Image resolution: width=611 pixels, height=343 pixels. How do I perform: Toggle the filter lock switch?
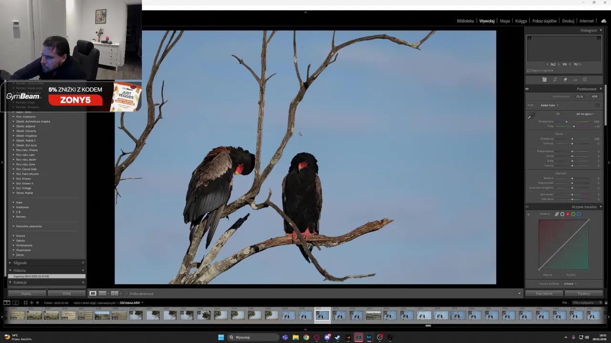pyautogui.click(x=606, y=303)
